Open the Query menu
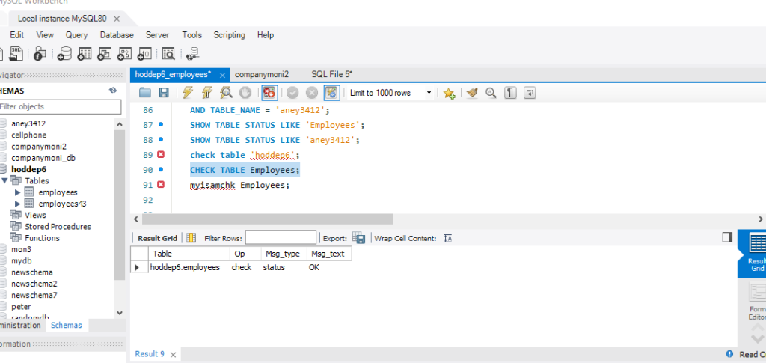766x363 pixels. 77,35
